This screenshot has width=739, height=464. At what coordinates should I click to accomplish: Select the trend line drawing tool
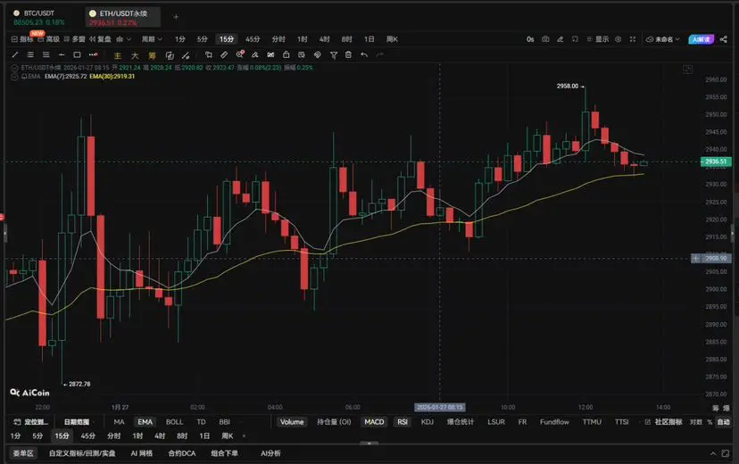(x=15, y=55)
